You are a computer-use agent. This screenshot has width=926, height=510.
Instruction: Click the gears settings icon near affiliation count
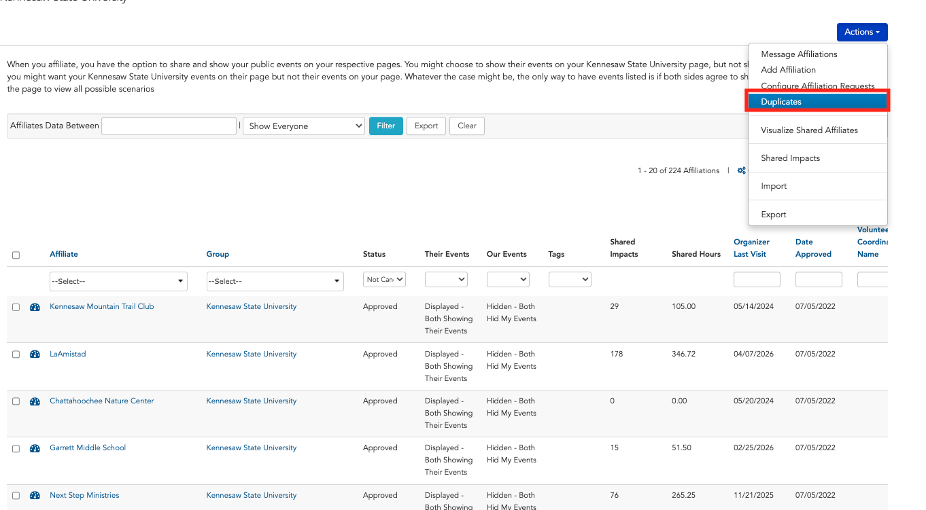[x=742, y=170]
